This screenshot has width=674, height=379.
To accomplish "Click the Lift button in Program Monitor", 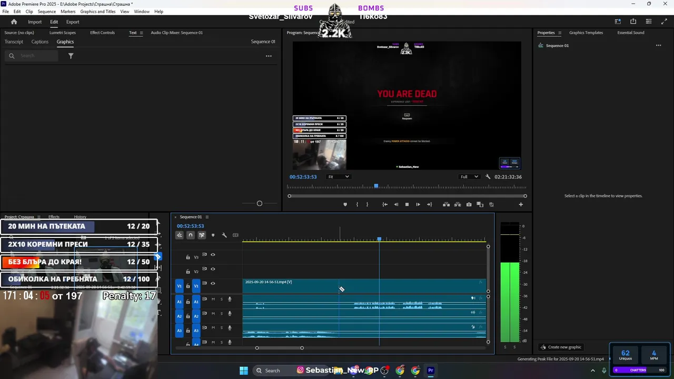I will (x=446, y=204).
